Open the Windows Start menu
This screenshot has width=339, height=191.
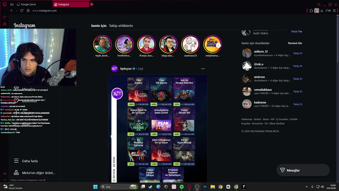point(95,187)
